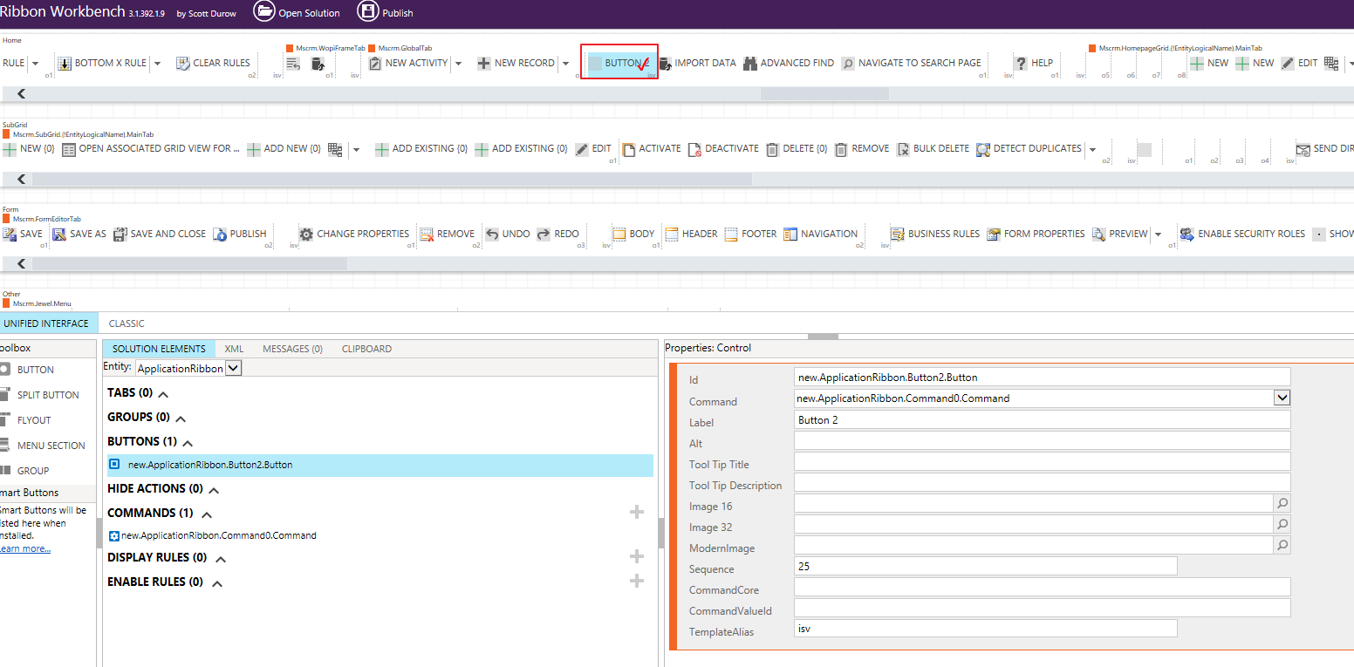Click Form Properties in Form ribbon
1354x667 pixels.
tap(1036, 234)
